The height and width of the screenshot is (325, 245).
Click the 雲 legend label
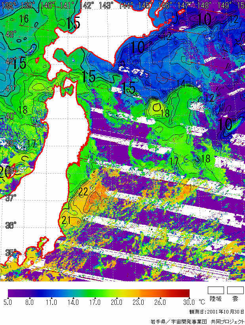[235, 299]
